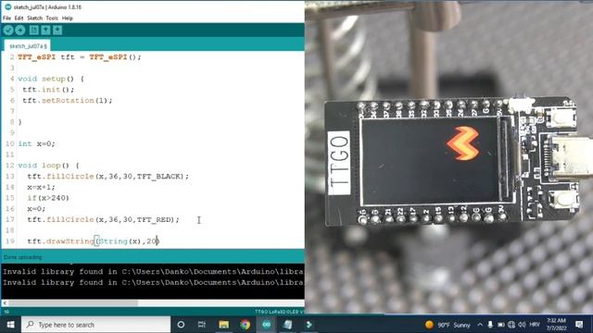The width and height of the screenshot is (593, 333).
Task: Click the Type here to search box
Action: point(96,325)
